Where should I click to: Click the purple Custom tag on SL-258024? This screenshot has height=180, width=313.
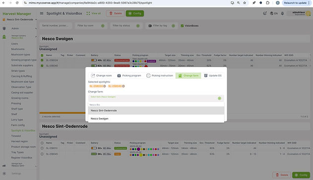tap(151, 61)
